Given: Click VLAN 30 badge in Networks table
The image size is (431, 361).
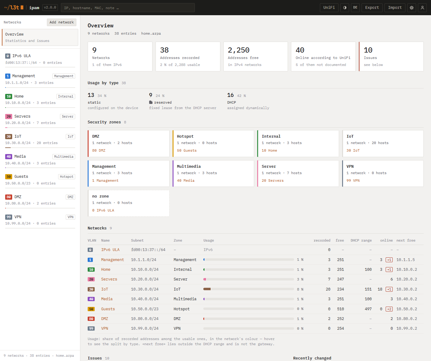Looking at the screenshot, I should 91,289.
